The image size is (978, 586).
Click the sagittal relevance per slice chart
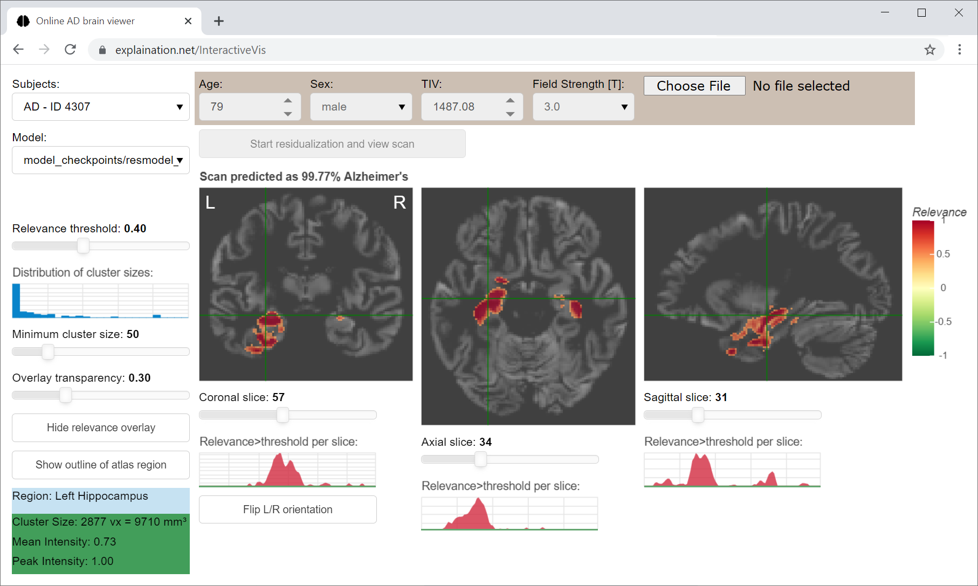[732, 470]
